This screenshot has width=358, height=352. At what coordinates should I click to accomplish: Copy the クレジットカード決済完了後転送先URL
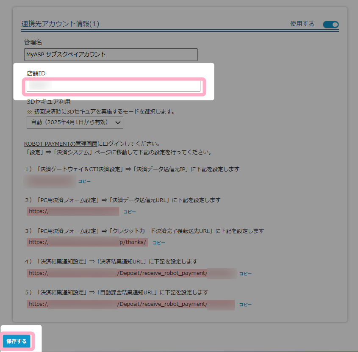click(x=158, y=243)
